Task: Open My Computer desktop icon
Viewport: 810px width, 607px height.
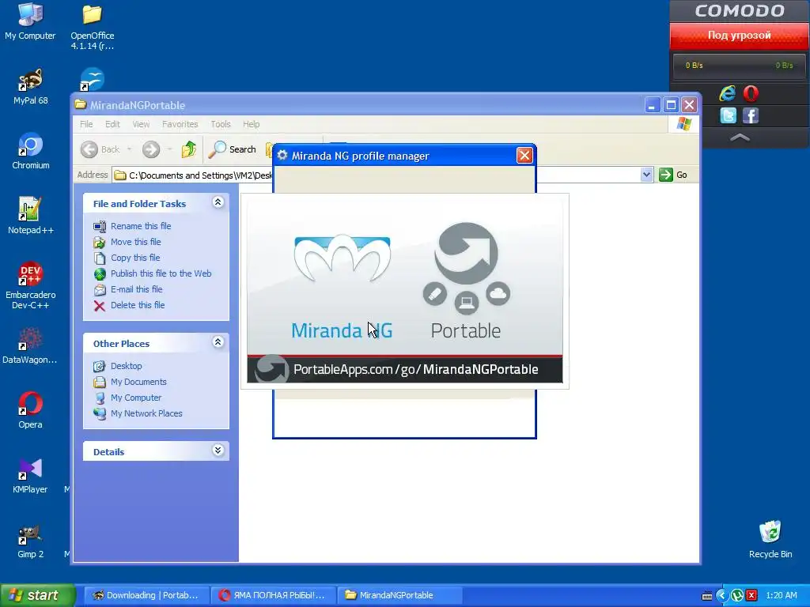Action: click(x=30, y=21)
